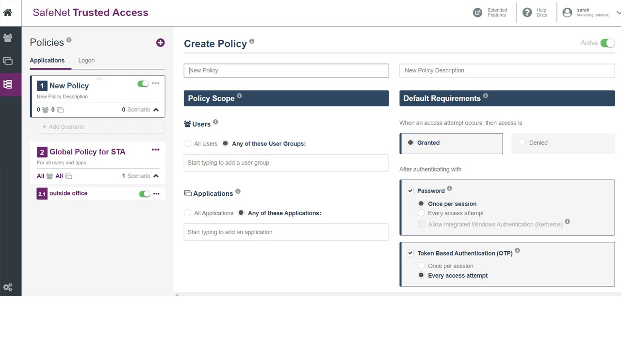Viewport: 621px width, 349px height.
Task: Click the plus icon to add a policy
Action: 161,43
